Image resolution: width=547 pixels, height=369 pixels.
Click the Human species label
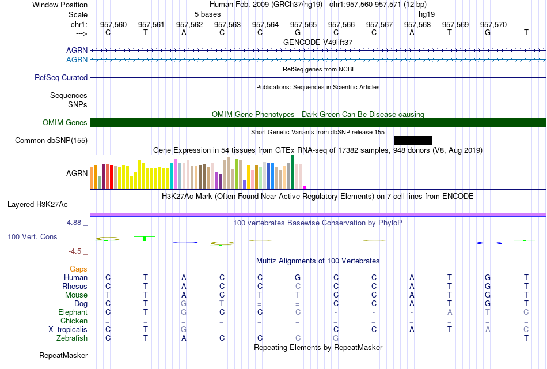75,277
